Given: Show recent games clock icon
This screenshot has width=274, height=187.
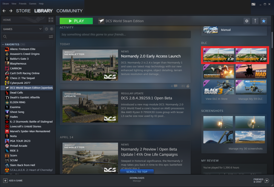Looking at the screenshot, I should [46, 29].
